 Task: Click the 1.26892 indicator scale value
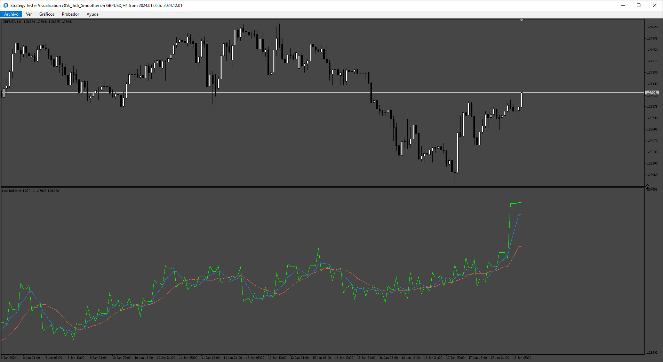652,353
